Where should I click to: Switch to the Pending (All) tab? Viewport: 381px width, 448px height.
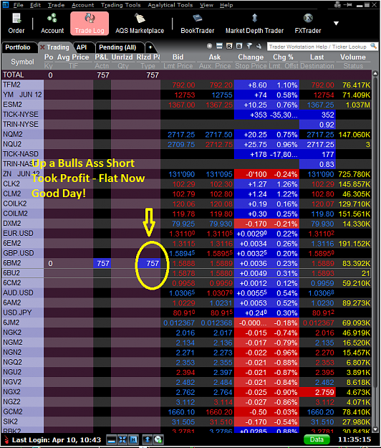coord(117,47)
